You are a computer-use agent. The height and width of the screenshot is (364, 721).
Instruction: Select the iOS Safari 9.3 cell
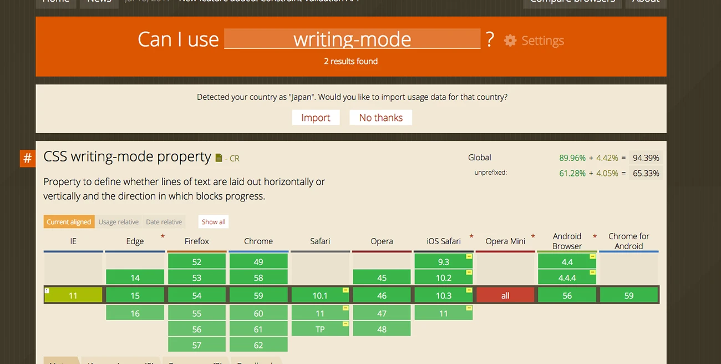pyautogui.click(x=444, y=262)
